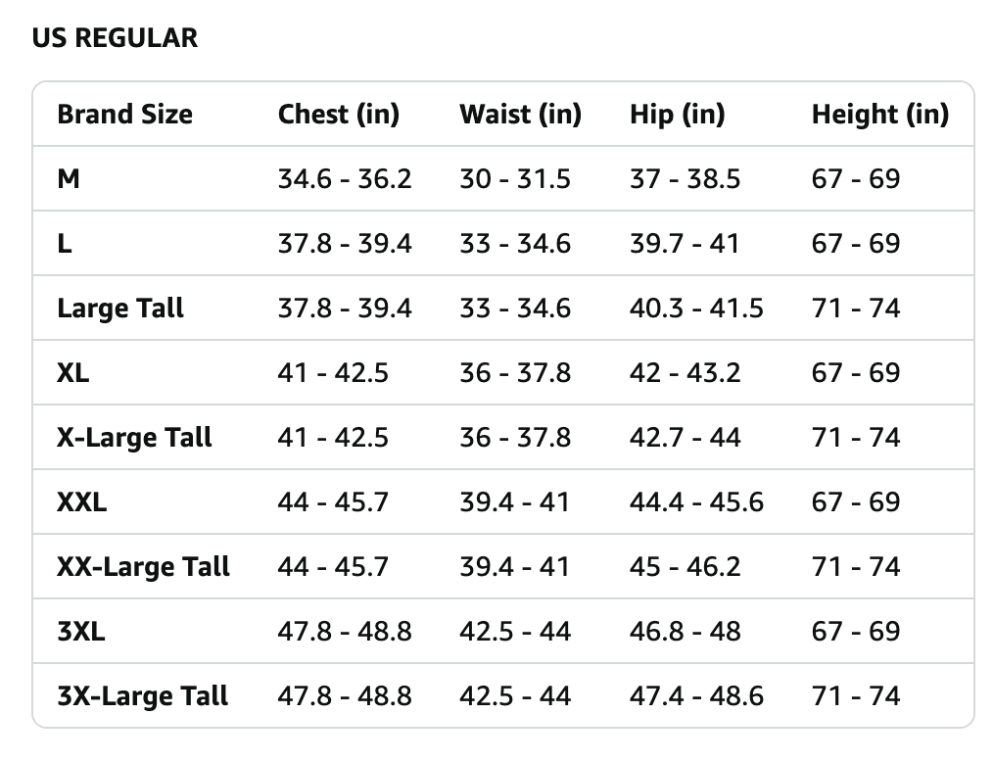Click the XL size row label
The image size is (993, 762).
[x=72, y=372]
